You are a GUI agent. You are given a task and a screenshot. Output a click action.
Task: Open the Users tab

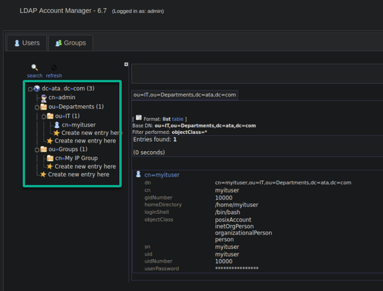(27, 43)
